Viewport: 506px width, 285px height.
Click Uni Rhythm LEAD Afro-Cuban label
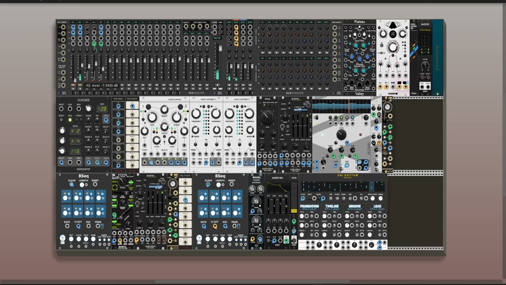[x=377, y=209]
